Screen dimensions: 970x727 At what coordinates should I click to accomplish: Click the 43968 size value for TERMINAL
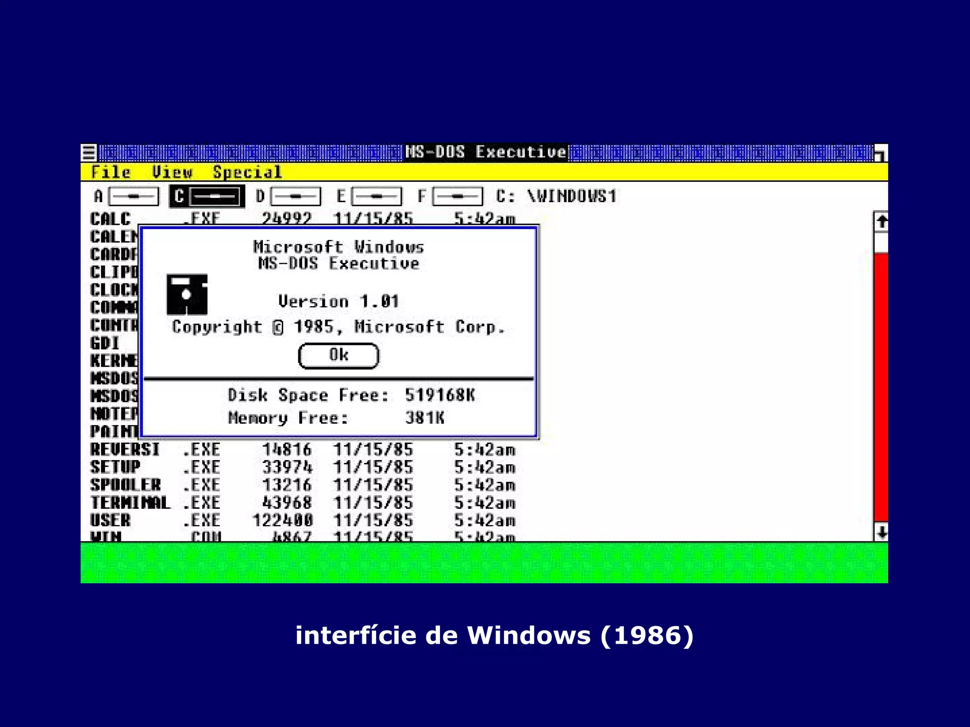287,503
